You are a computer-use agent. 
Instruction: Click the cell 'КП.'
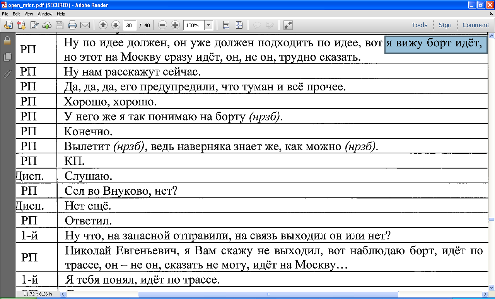click(x=74, y=161)
